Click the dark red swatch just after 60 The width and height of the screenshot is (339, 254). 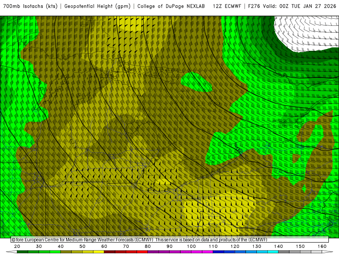(110, 252)
